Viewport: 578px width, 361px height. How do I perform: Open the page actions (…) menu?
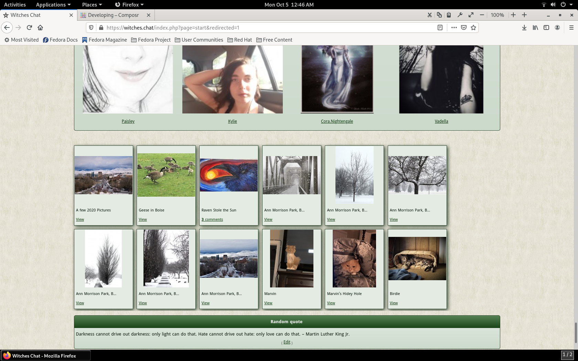coord(454,28)
